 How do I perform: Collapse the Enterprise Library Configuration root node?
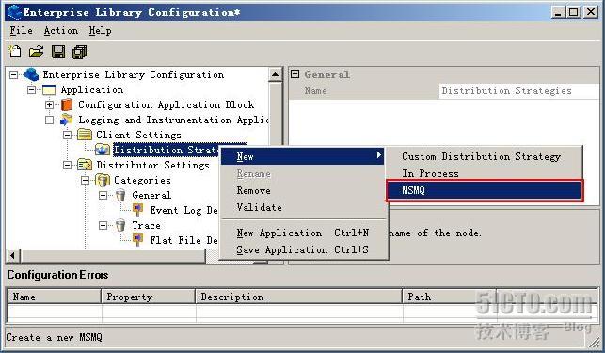point(13,74)
